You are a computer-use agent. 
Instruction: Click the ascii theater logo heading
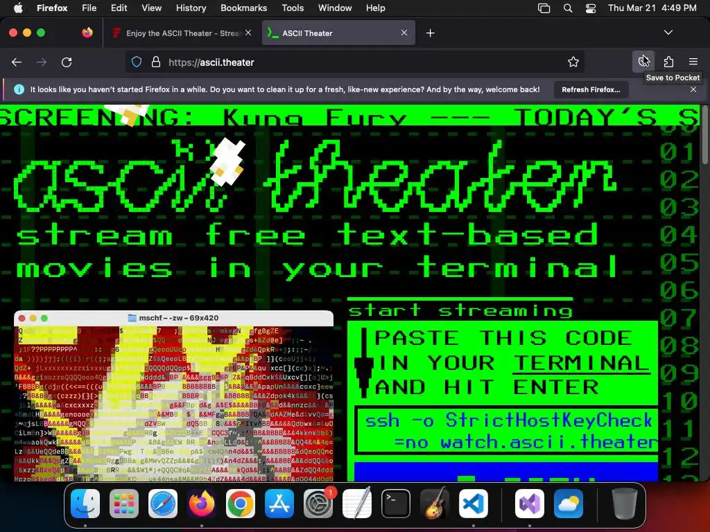tap(315, 177)
